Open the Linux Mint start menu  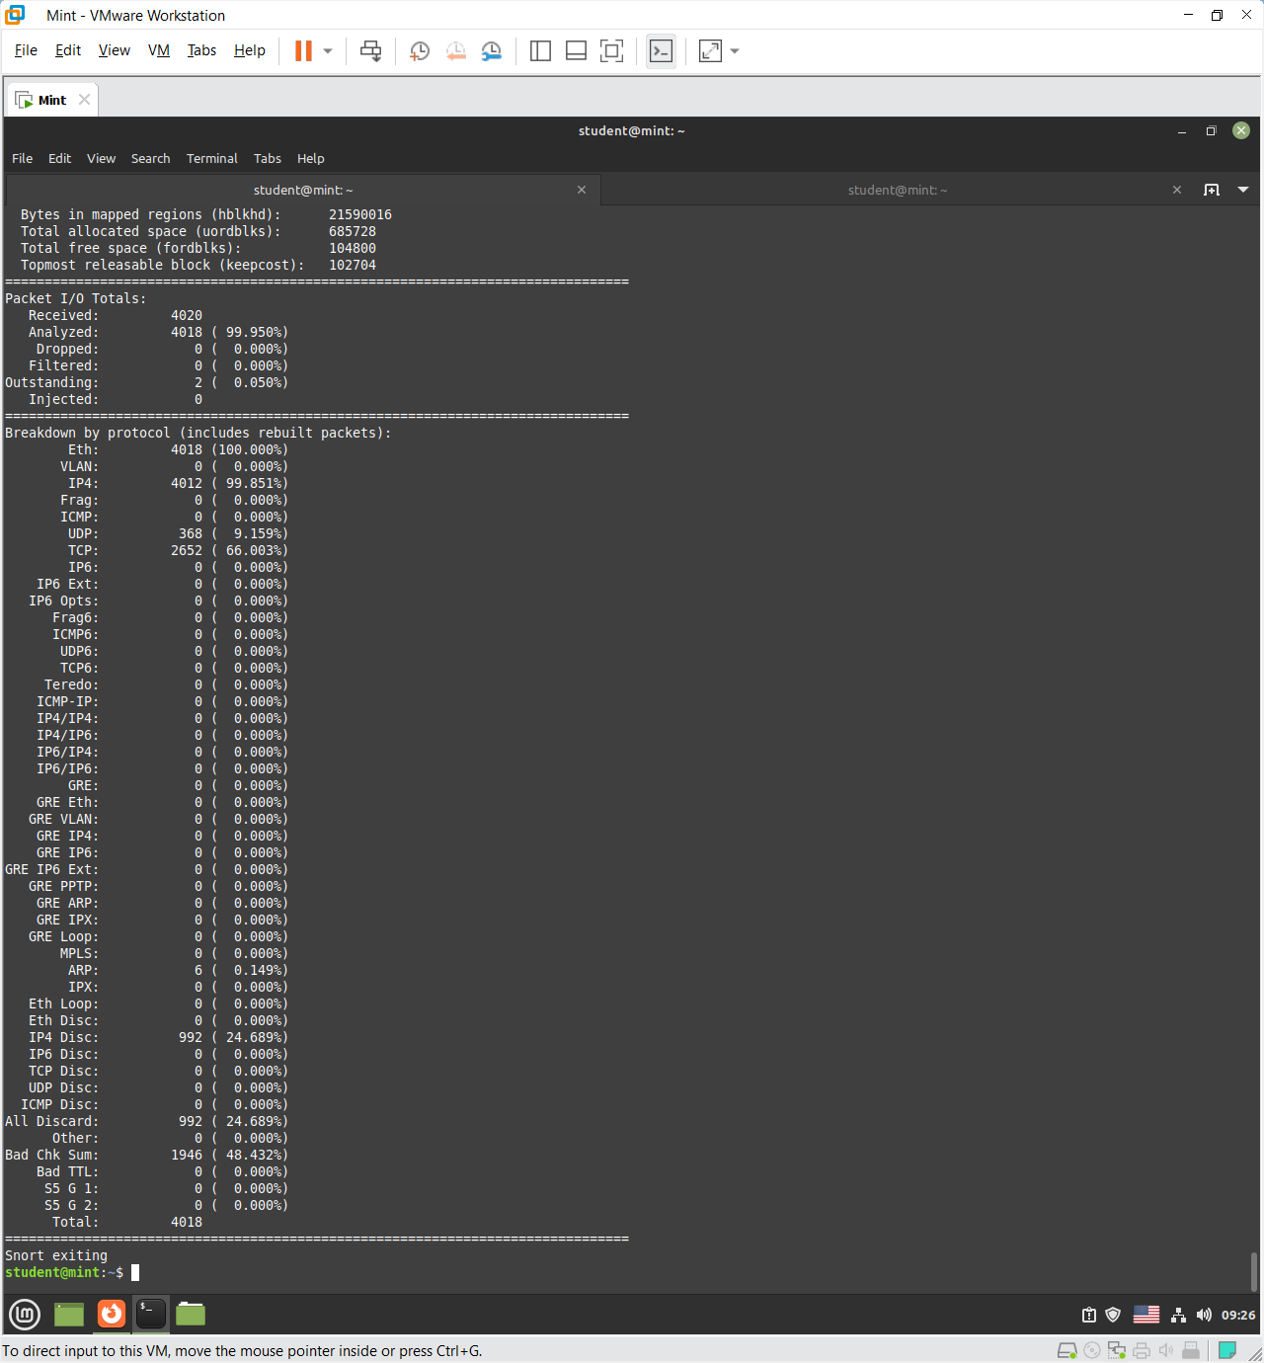pyautogui.click(x=25, y=1314)
